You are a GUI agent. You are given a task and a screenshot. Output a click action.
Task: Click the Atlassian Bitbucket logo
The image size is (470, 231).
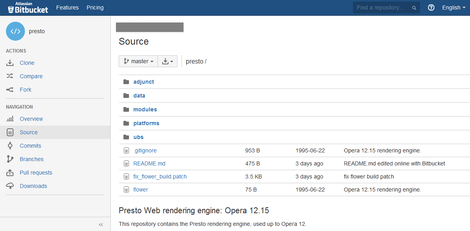coord(28,8)
